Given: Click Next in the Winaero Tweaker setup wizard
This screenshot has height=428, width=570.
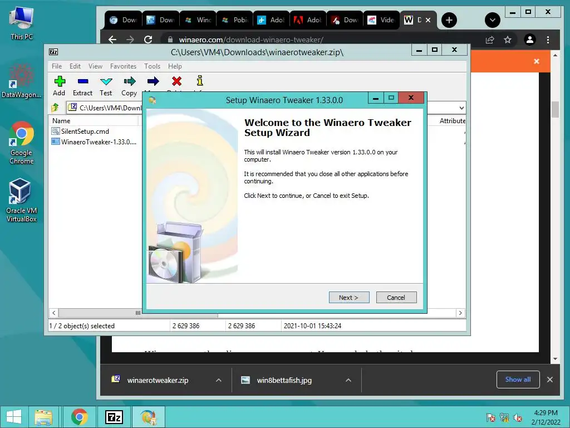Looking at the screenshot, I should coord(348,298).
